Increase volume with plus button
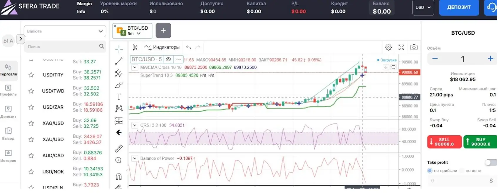Image resolution: width=499 pixels, height=195 pixels. [x=490, y=59]
